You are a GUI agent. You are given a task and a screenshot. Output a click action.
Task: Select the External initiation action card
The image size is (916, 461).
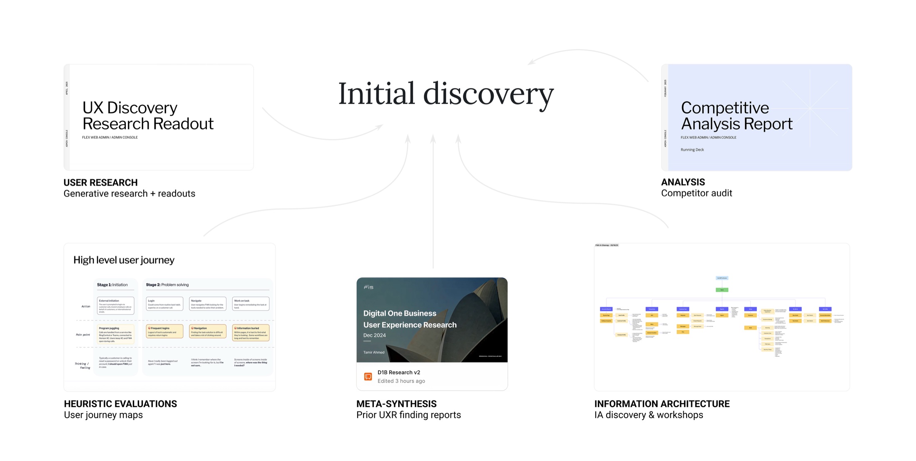click(x=116, y=305)
